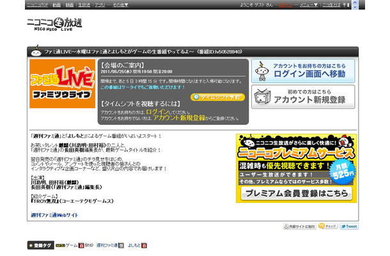Image resolution: width=390 pixels, height=256 pixels.
Task: Click the アカウント新規登録 banner button
Action: pyautogui.click(x=303, y=97)
